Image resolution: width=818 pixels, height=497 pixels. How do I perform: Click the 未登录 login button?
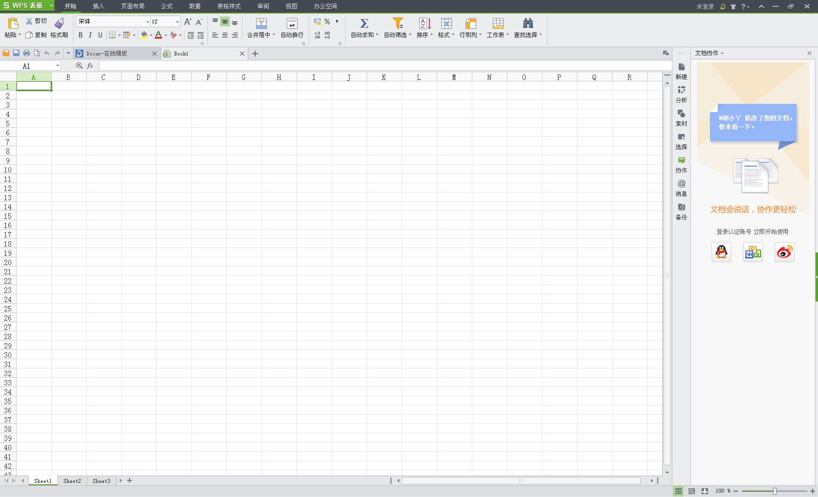click(x=705, y=6)
